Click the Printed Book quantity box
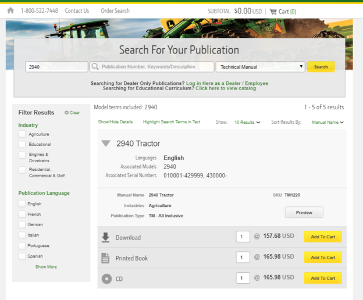The height and width of the screenshot is (300, 363). pos(243,257)
